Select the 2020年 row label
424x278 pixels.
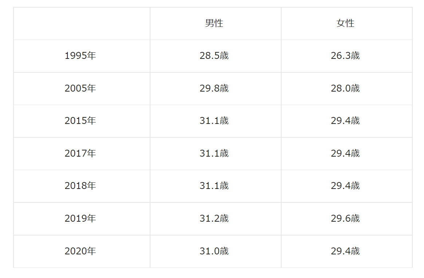click(80, 251)
